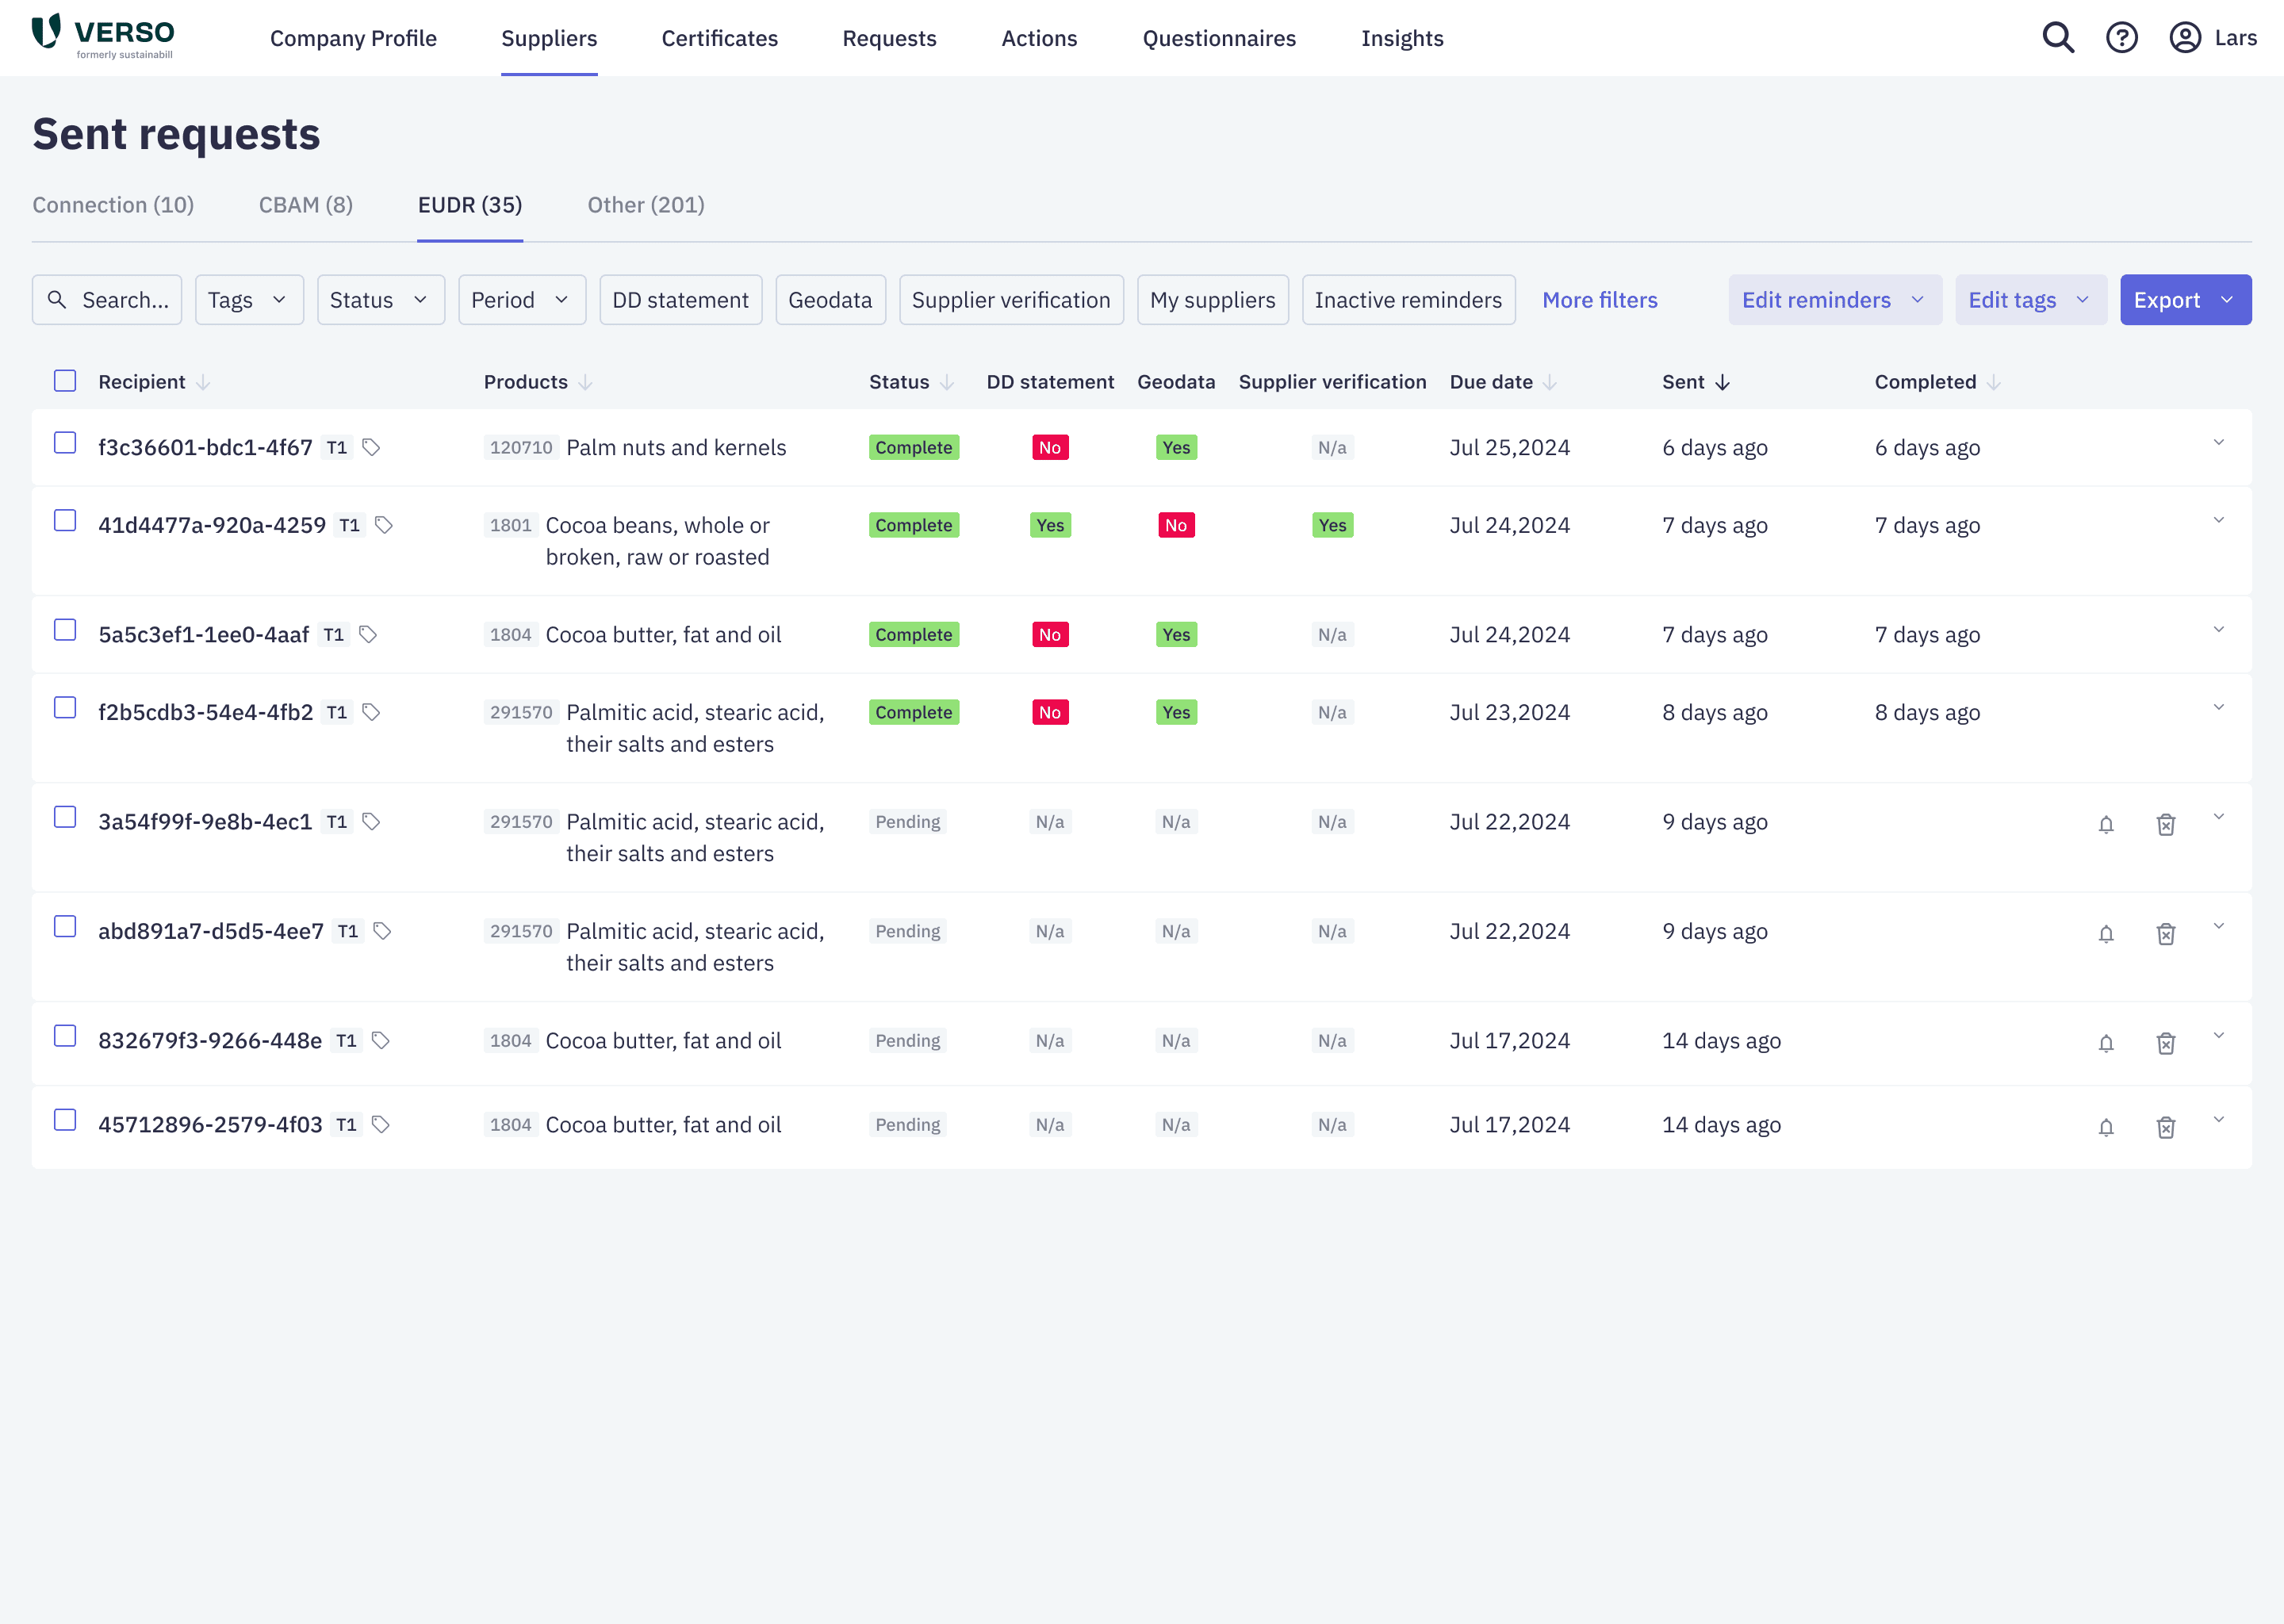Expand the Status filter dropdown
The width and height of the screenshot is (2284, 1624).
click(x=377, y=299)
